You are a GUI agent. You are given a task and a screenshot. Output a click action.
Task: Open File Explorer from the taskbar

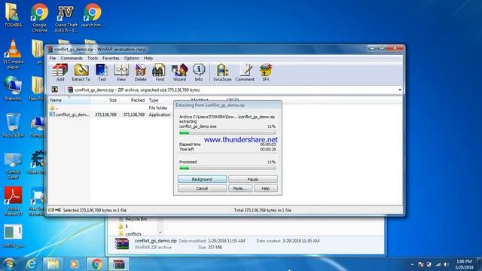coord(53,264)
